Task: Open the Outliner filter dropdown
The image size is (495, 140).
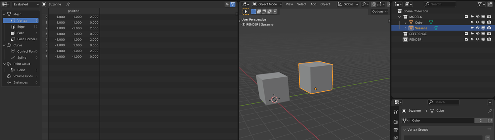Action: coord(481,4)
